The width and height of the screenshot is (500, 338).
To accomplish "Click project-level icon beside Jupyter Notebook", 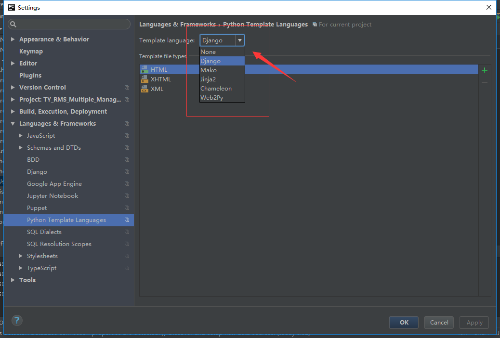I will (127, 196).
